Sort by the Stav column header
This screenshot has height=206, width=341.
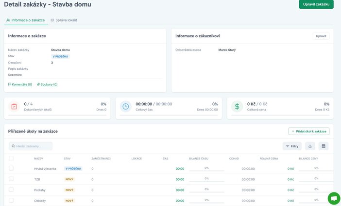(67, 158)
